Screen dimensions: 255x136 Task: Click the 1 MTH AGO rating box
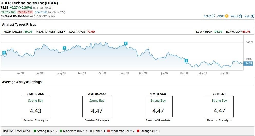158,107
